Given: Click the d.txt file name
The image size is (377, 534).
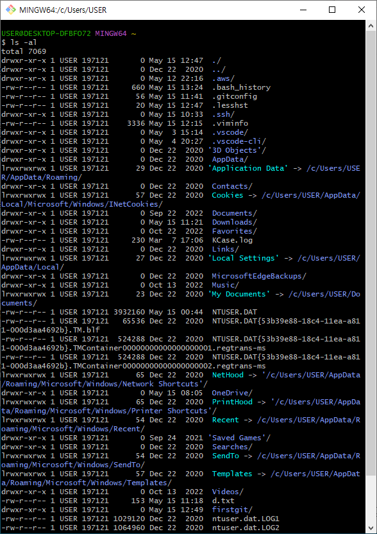Looking at the screenshot, I should 223,501.
